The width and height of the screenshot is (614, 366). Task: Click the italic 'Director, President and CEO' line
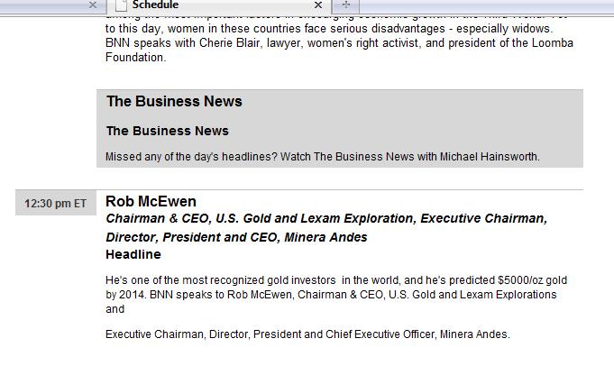[x=236, y=237]
